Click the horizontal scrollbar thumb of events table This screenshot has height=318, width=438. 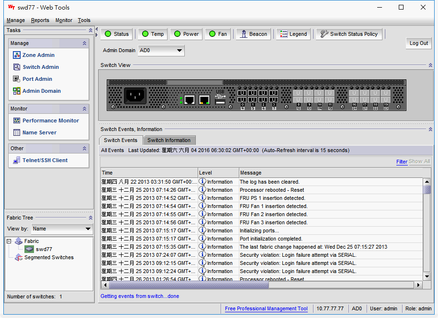click(189, 285)
